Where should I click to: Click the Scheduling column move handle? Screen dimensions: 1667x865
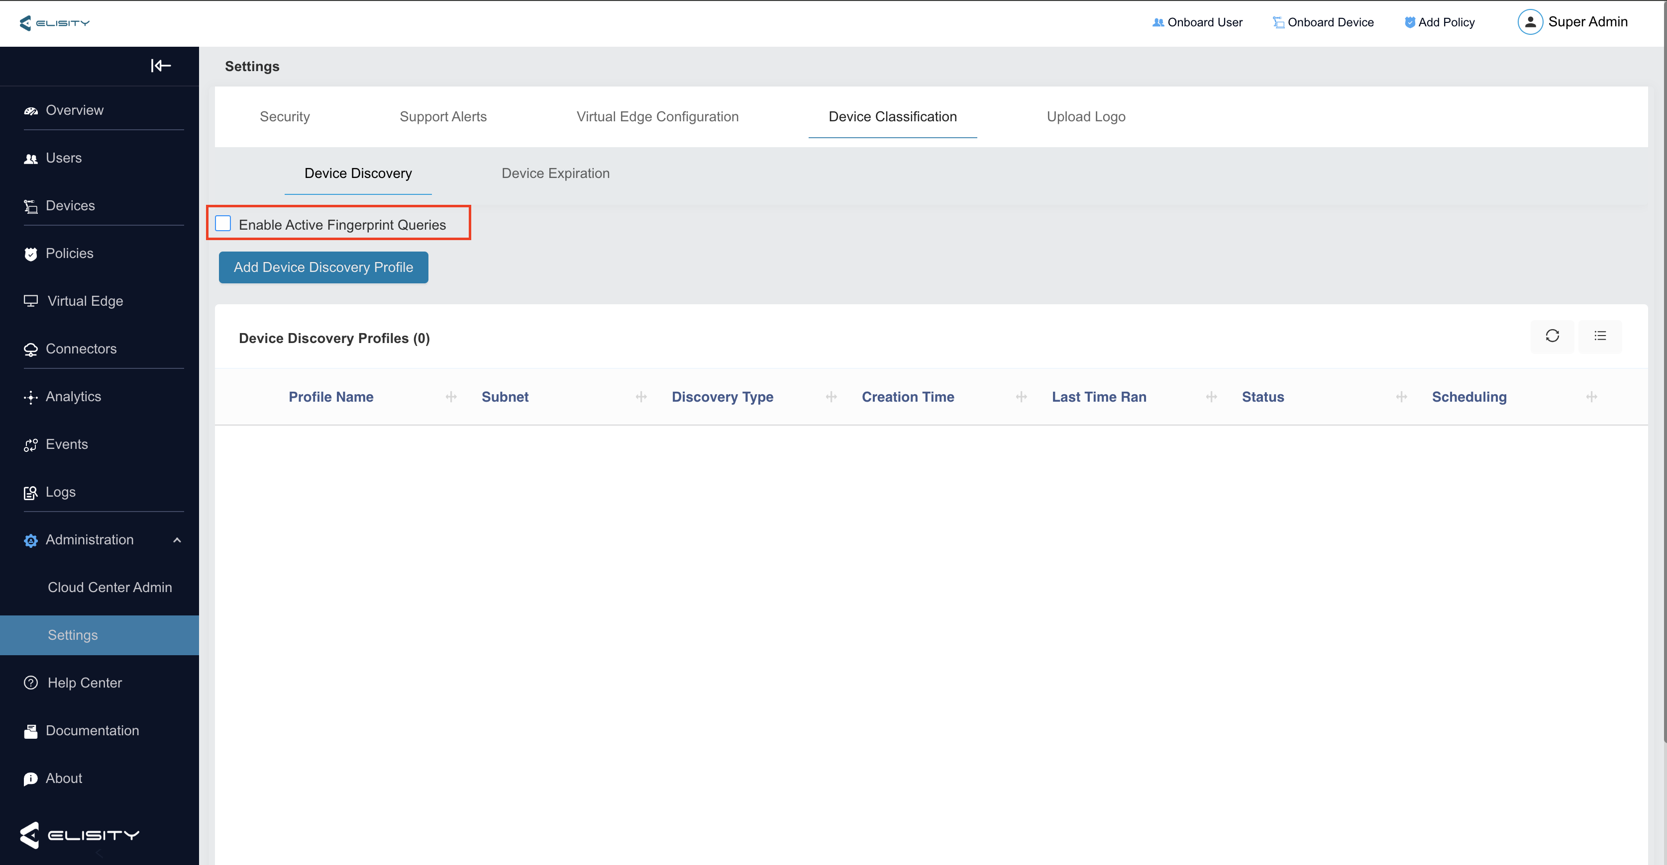(x=1591, y=397)
